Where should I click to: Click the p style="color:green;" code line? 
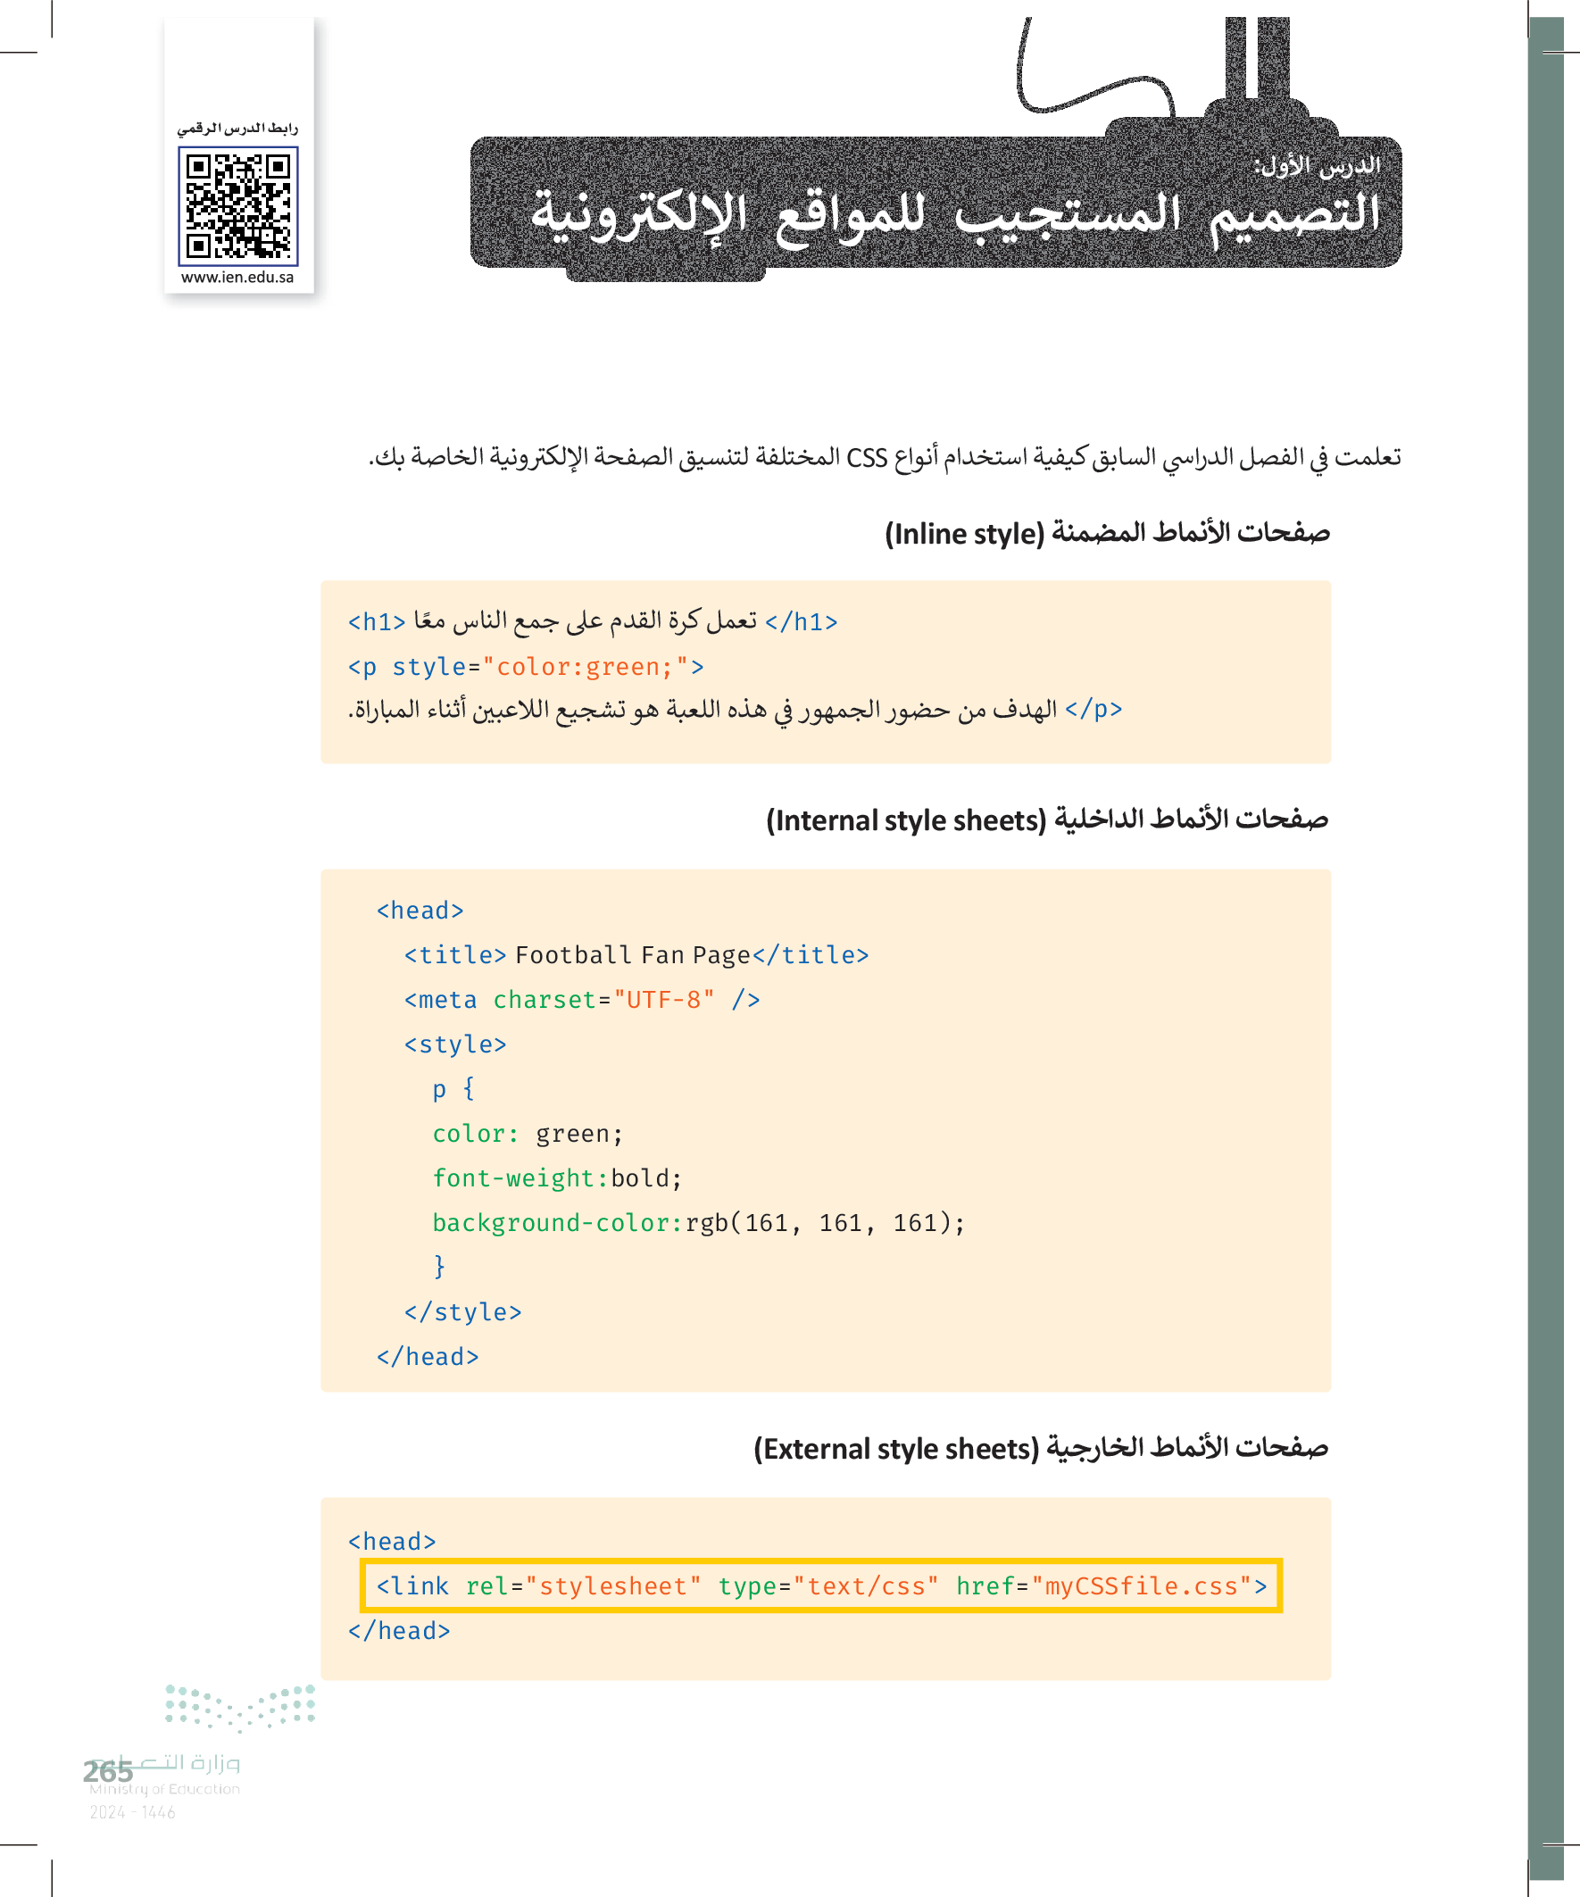click(x=526, y=667)
